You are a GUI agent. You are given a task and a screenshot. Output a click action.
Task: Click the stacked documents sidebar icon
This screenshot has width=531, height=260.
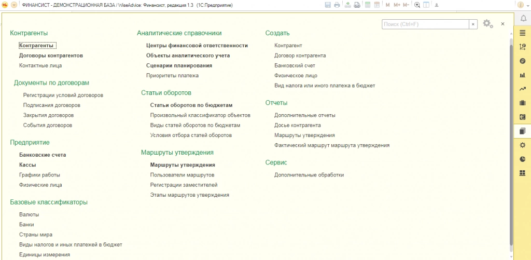[x=523, y=131]
